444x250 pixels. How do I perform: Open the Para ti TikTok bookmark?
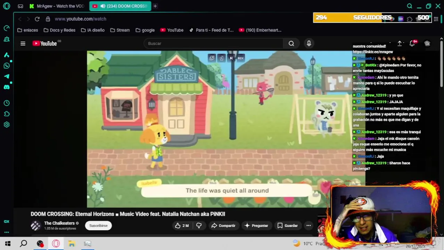pos(211,30)
